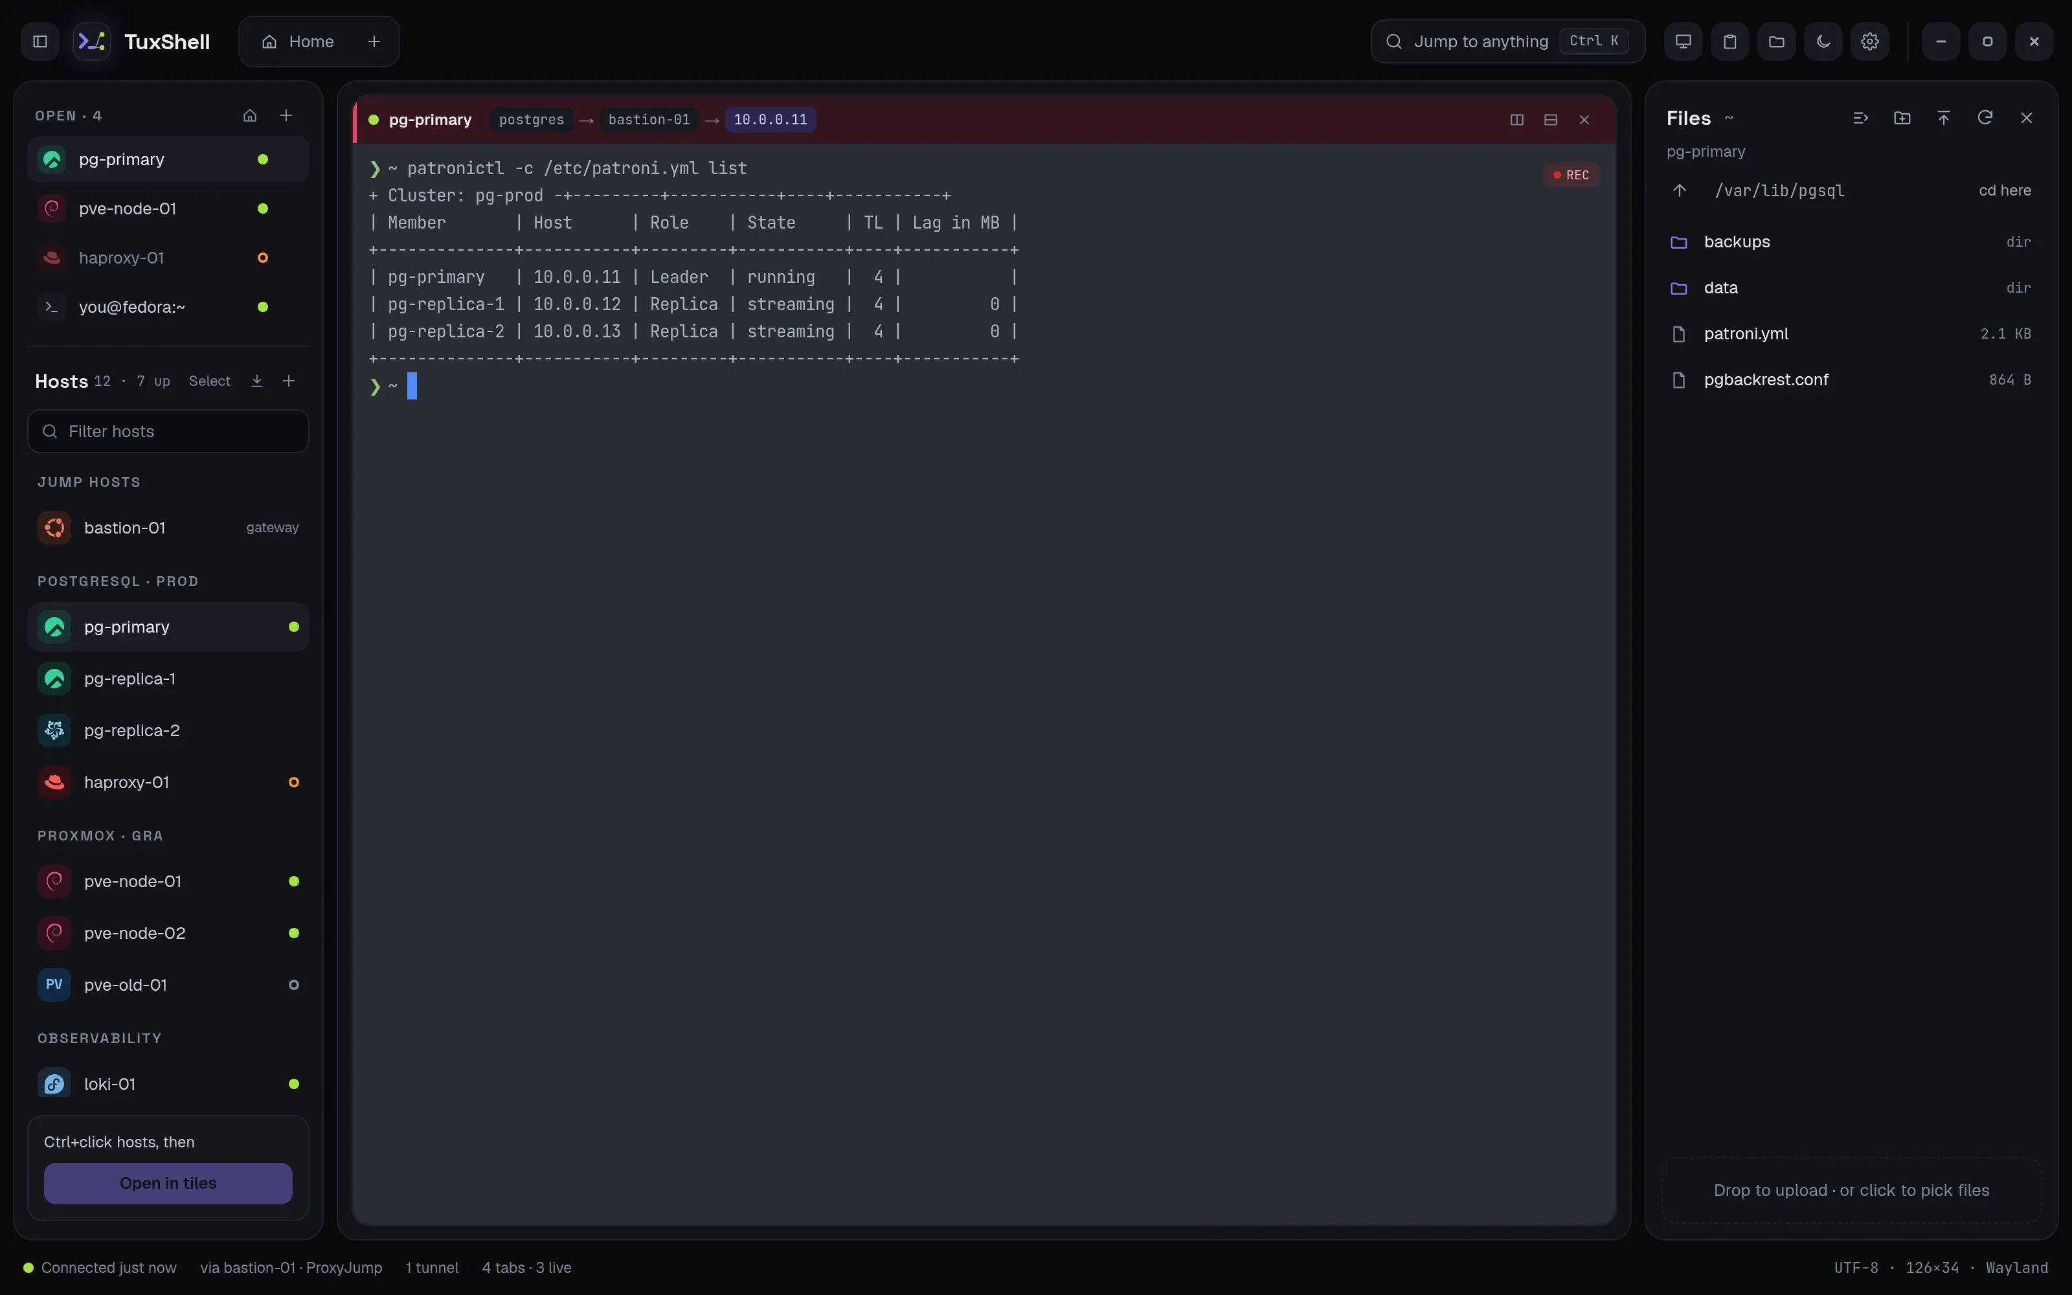
Task: Split terminal pane horizontally icon
Action: coord(1551,120)
